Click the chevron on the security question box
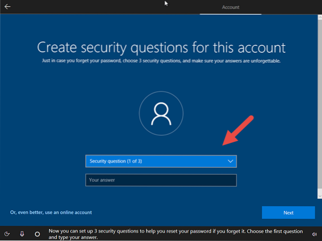 click(x=230, y=161)
